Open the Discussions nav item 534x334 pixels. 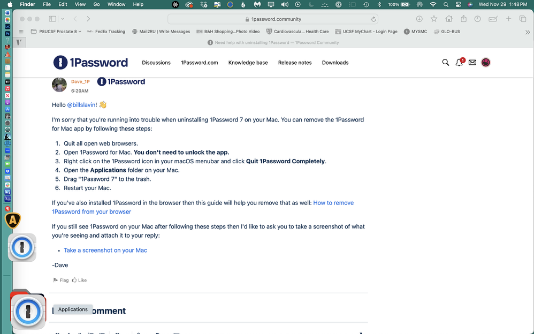tap(156, 63)
